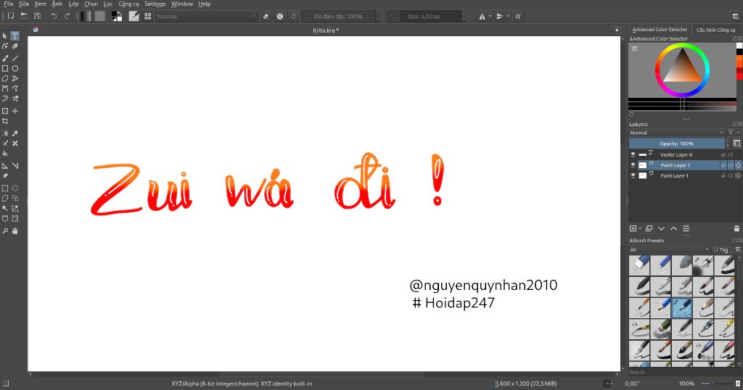Select the Elliptical Selection tool
743x390 pixels.
point(15,188)
